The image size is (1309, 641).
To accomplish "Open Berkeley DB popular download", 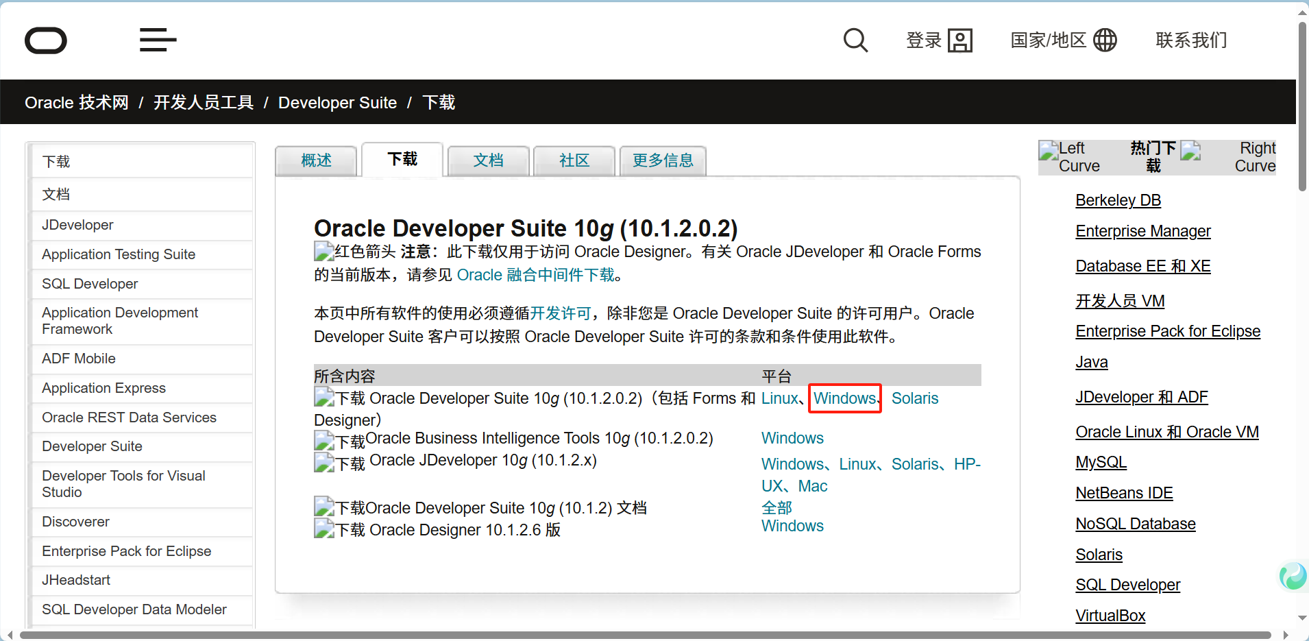I will (x=1118, y=200).
